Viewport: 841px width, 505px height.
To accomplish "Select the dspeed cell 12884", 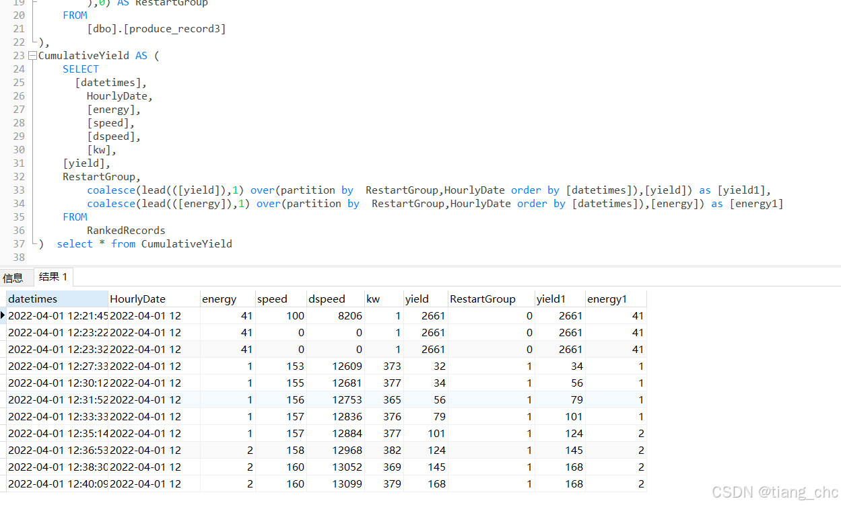I will click(335, 433).
